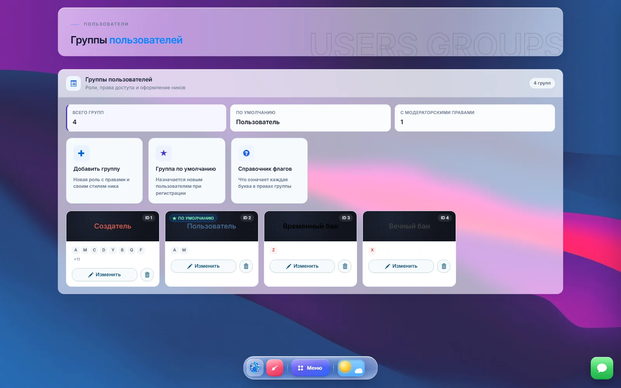Click the M flag on Создатель card
The image size is (621, 388).
(85, 250)
